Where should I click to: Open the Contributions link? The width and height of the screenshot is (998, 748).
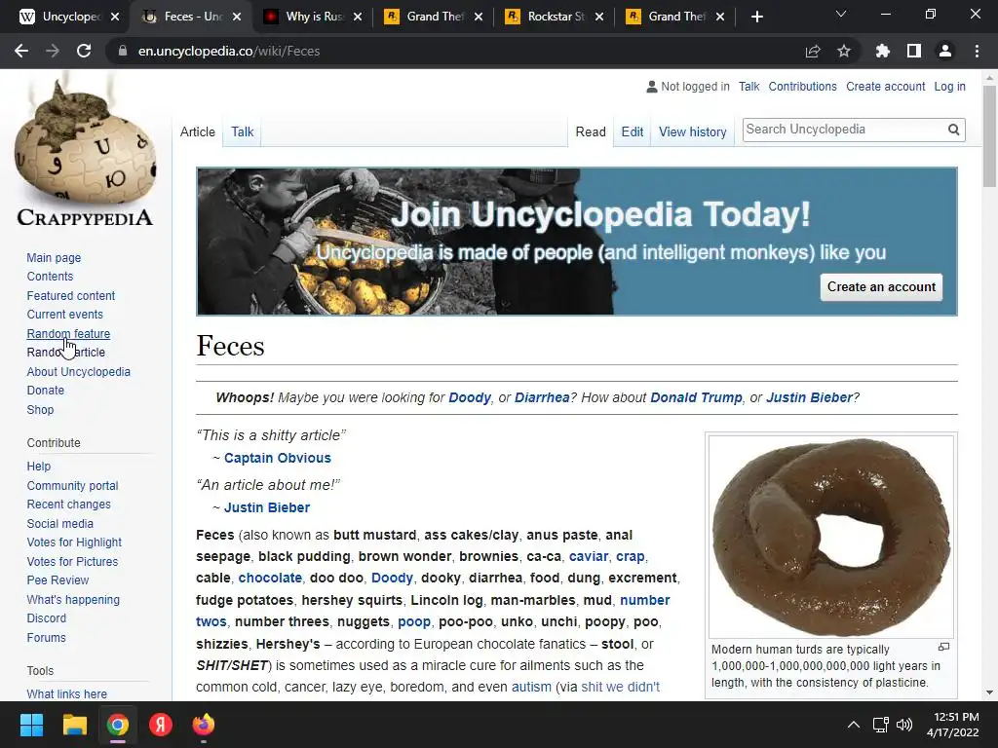802,87
